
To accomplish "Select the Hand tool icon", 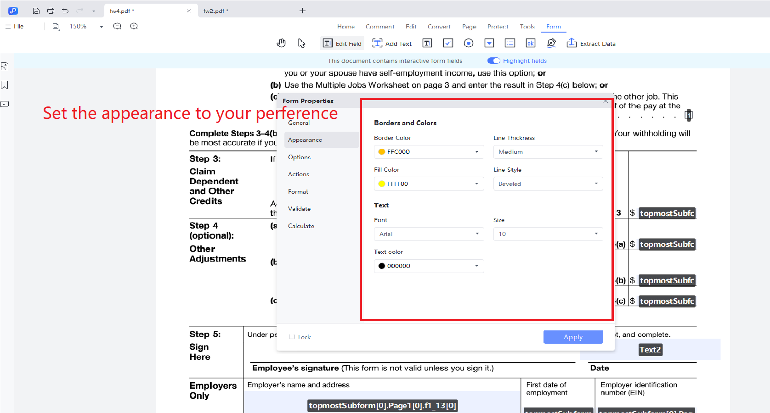I will [x=281, y=43].
